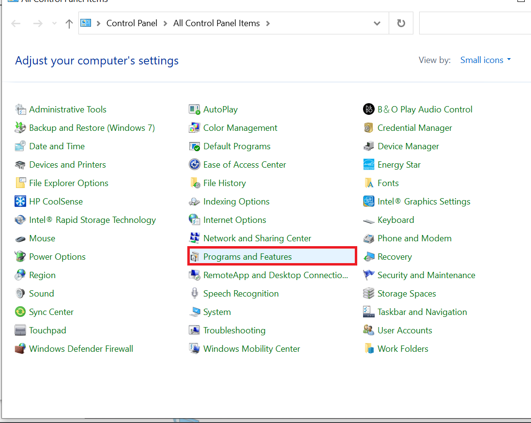Image resolution: width=531 pixels, height=423 pixels.
Task: Click the Devices and Printers icon
Action: [x=20, y=165]
